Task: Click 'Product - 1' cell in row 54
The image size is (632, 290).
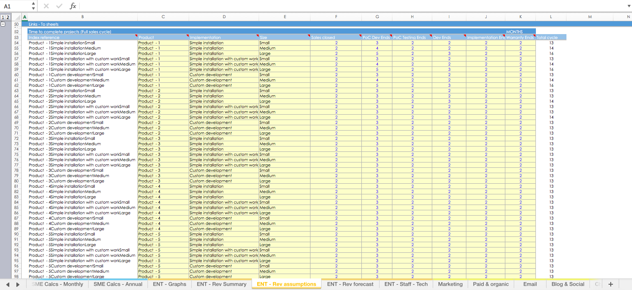Action: coord(163,43)
